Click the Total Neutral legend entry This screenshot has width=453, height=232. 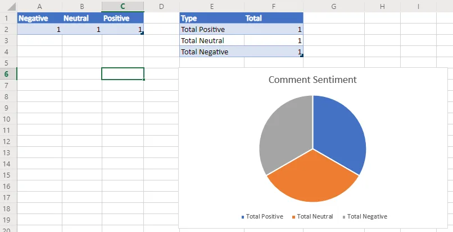[x=312, y=216]
